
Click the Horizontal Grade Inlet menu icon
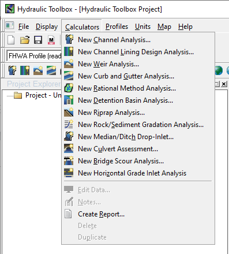pyautogui.click(x=69, y=173)
